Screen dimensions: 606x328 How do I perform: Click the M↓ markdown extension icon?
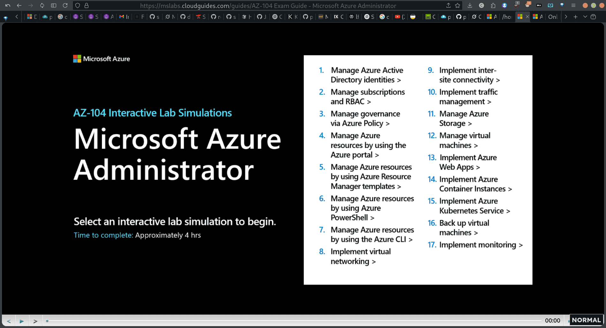539,5
